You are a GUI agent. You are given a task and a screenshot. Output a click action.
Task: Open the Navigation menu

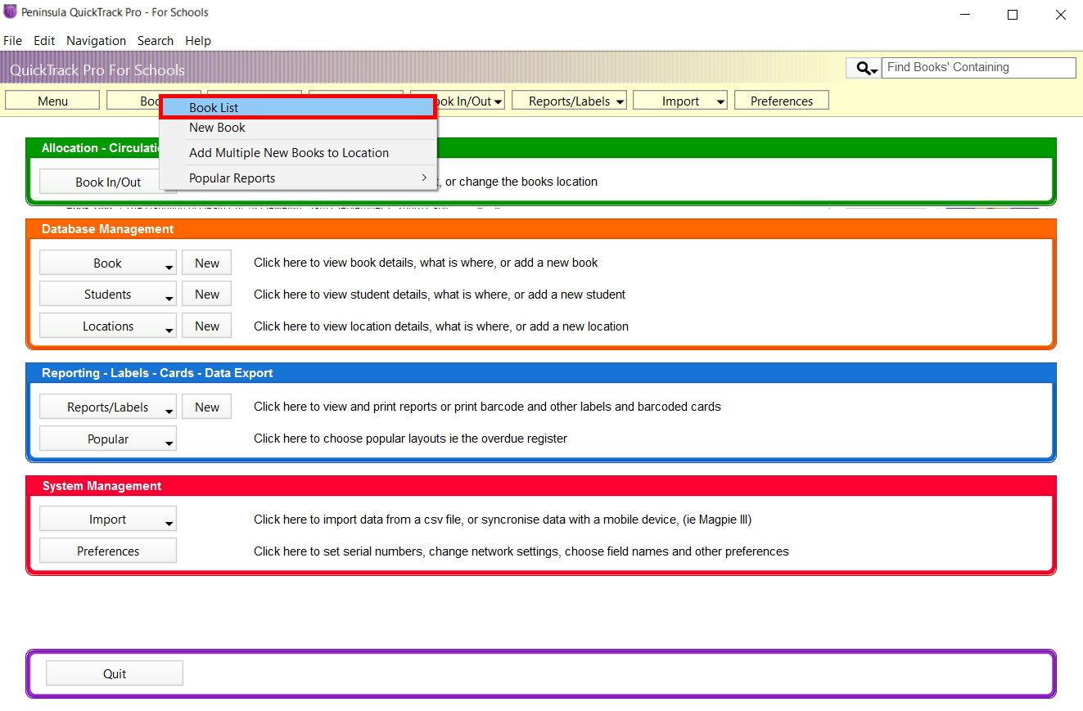tap(96, 41)
